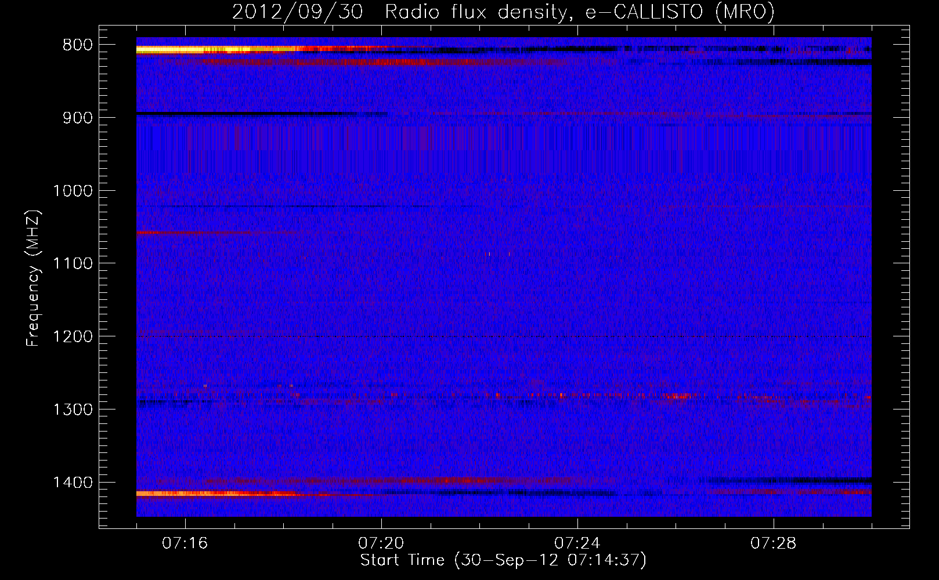Image resolution: width=939 pixels, height=580 pixels.
Task: Click the 800 frequency tick label
Action: (x=76, y=45)
